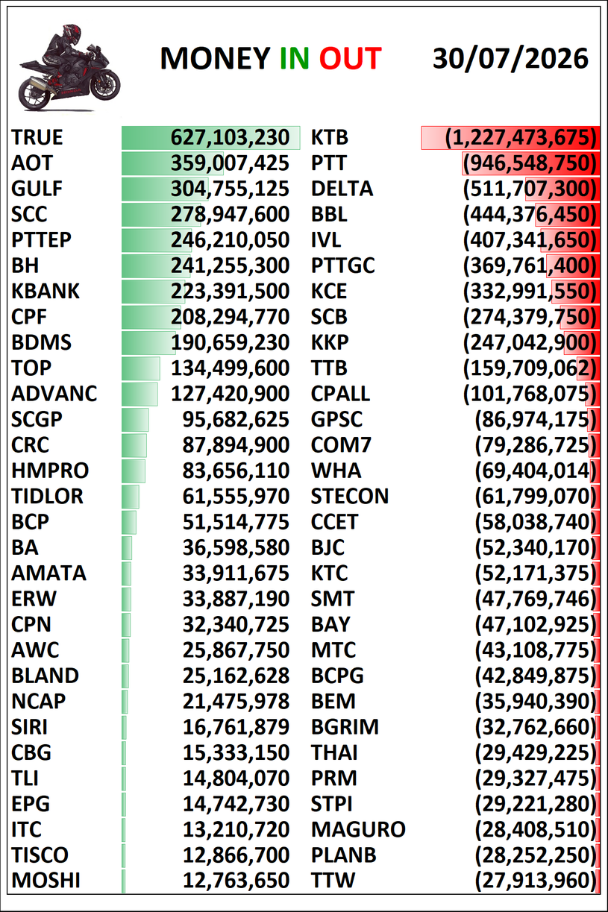Click the STECON ticker name
608x912 pixels.
(350, 496)
